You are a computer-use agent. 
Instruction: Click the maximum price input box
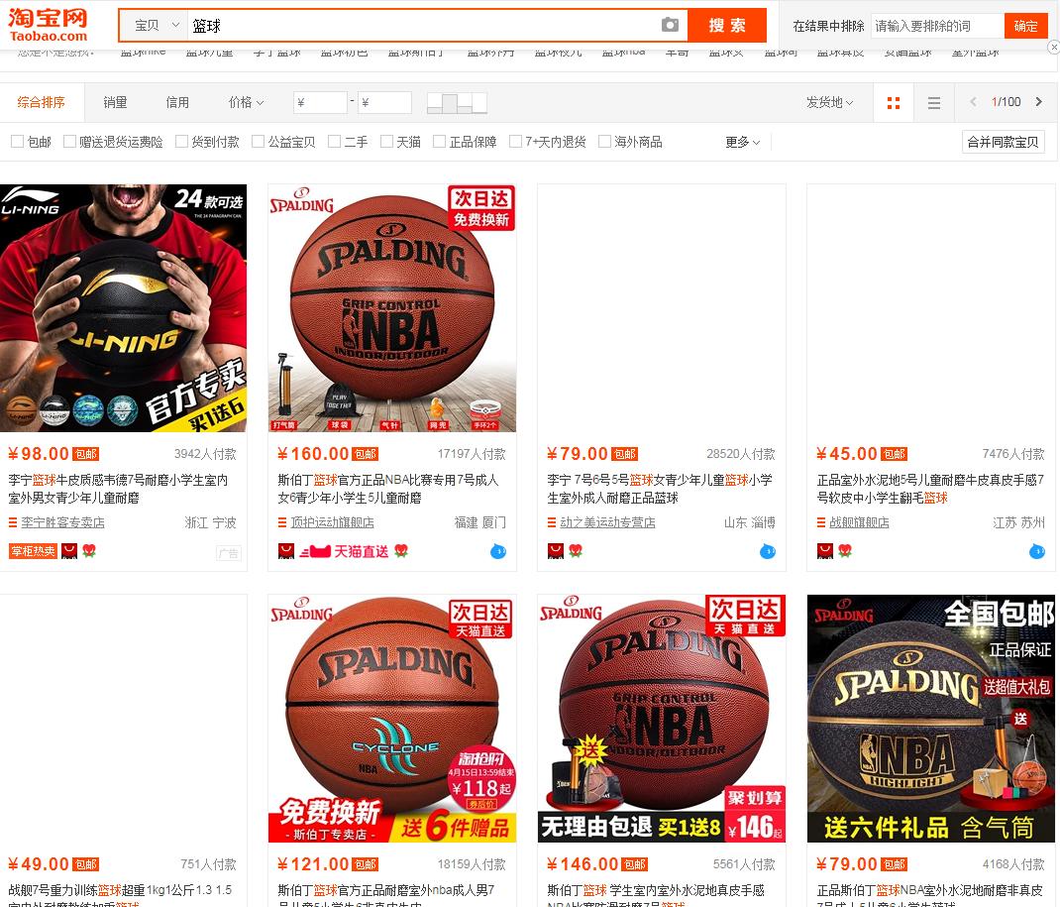384,102
